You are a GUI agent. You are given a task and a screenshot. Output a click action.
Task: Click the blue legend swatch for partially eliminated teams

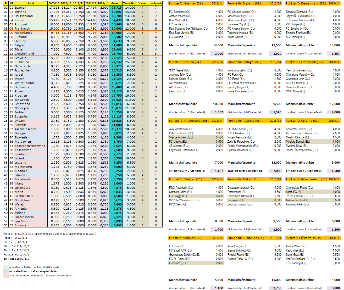[x=6, y=271]
